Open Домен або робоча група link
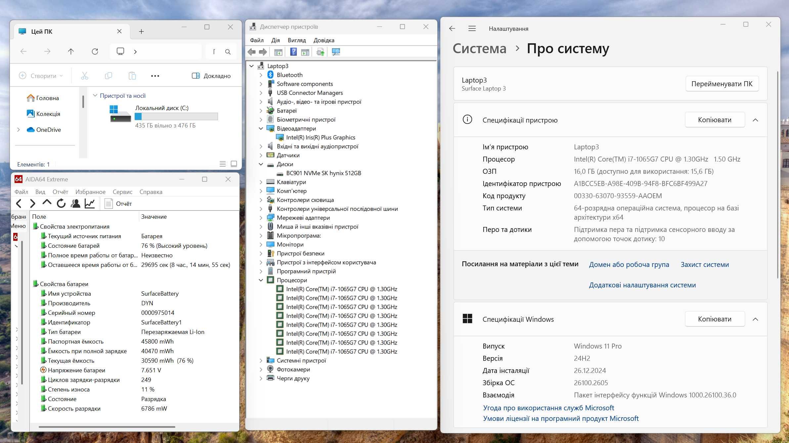 click(x=629, y=265)
